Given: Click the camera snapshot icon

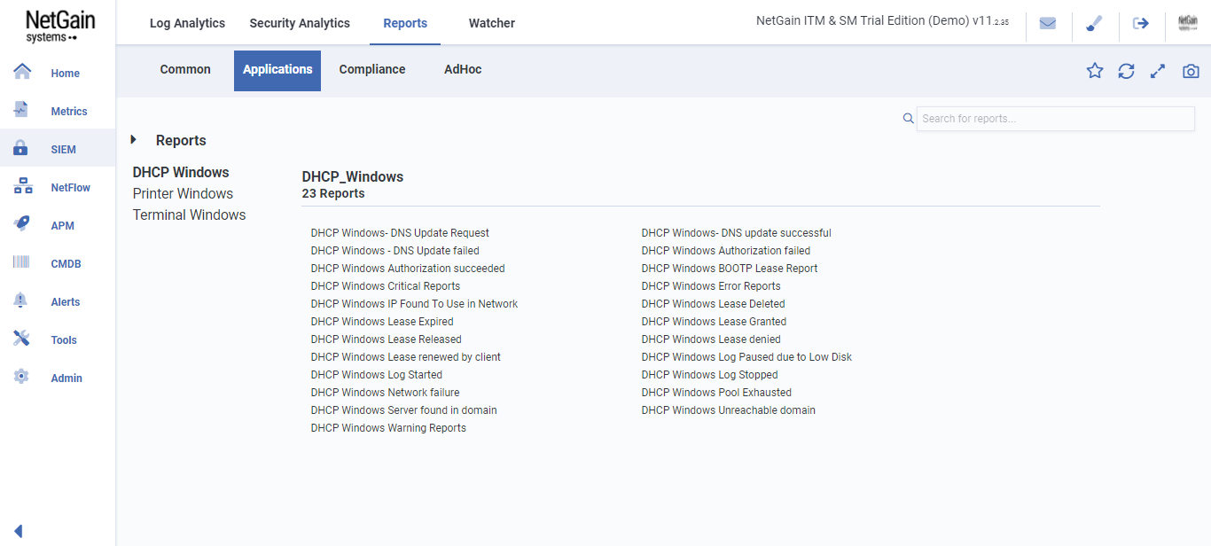Looking at the screenshot, I should point(1191,71).
